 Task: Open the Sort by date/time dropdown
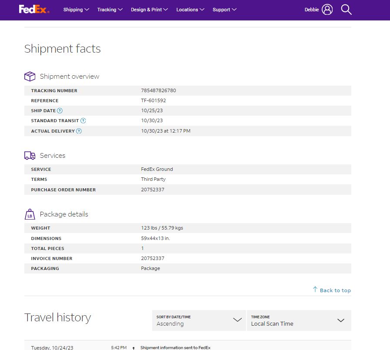(199, 320)
